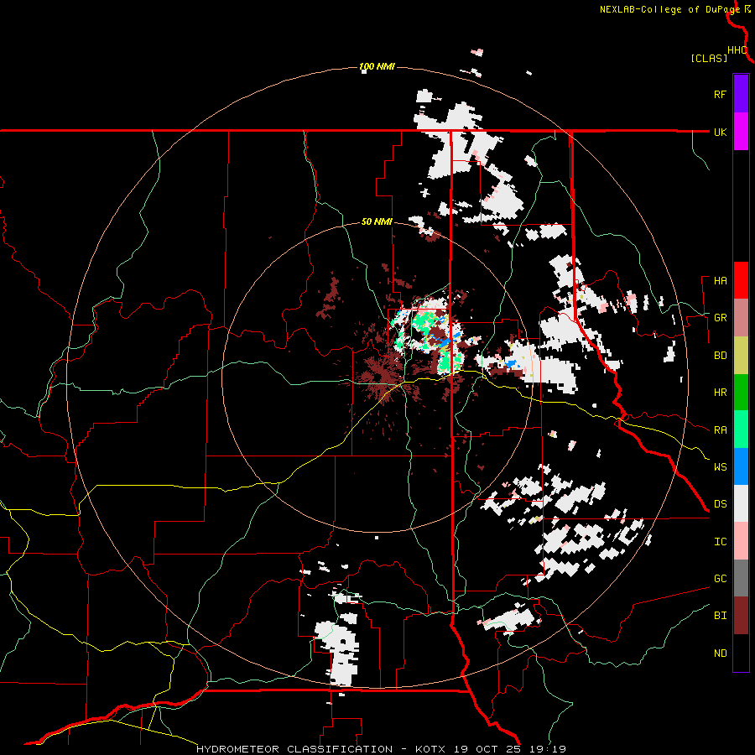Click the white DS dry snow swatch
This screenshot has height=755, width=755.
coord(741,503)
